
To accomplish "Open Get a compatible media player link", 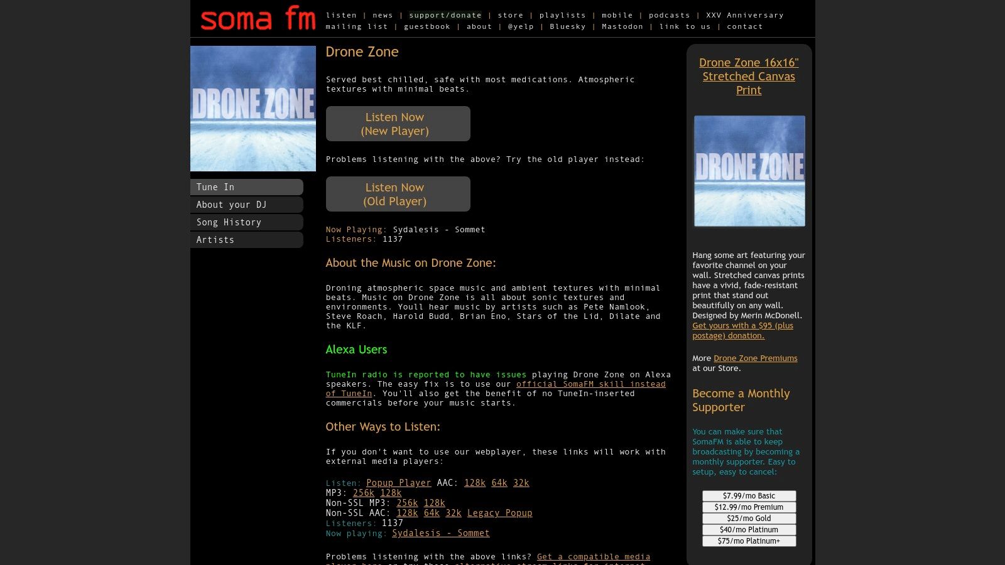I will pos(594,557).
